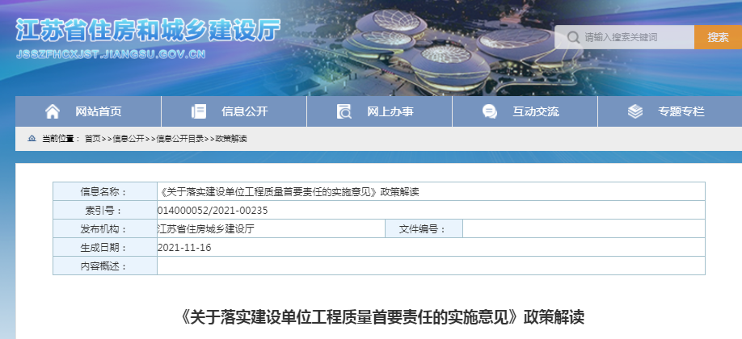Viewport: 742px width, 339px height.
Task: Go to the 互动交流 navigation section
Action: 535,111
